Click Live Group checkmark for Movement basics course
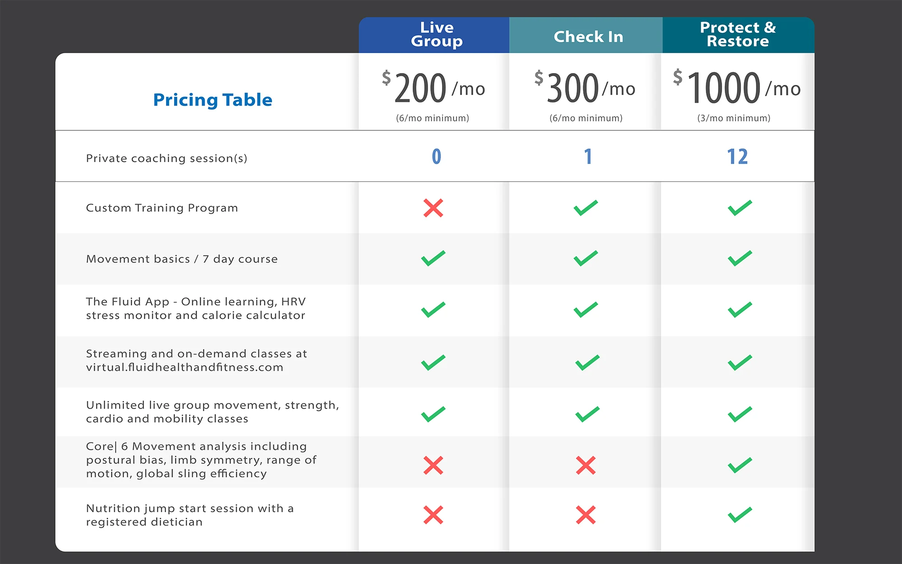 pos(433,258)
